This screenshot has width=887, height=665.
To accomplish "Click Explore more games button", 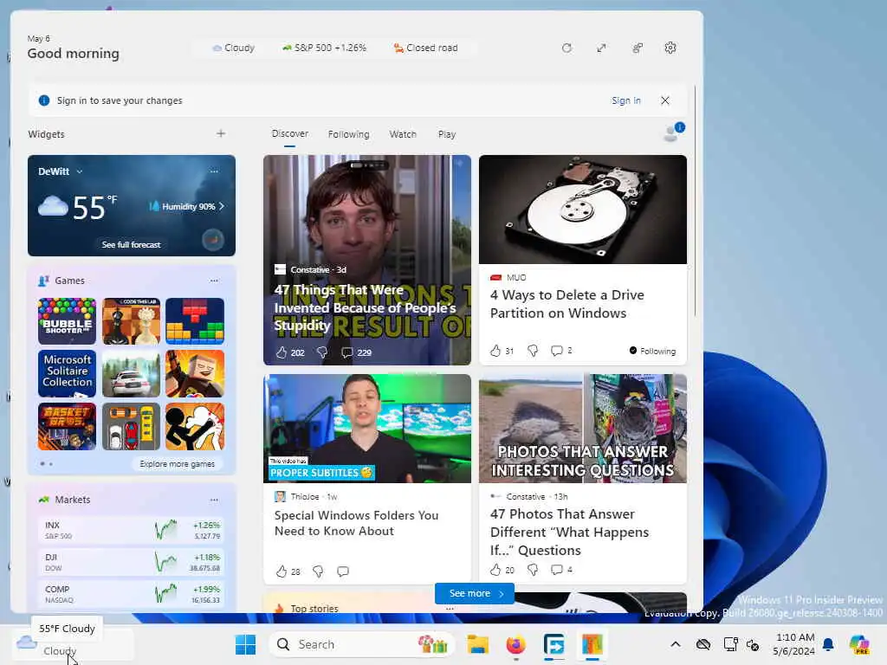I will click(177, 464).
